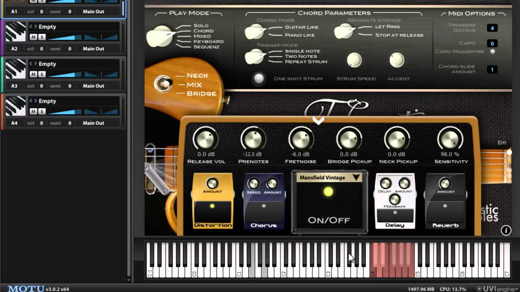Choose Repeat Strum trigger mode
This screenshot has height=292, width=520.
(306, 62)
